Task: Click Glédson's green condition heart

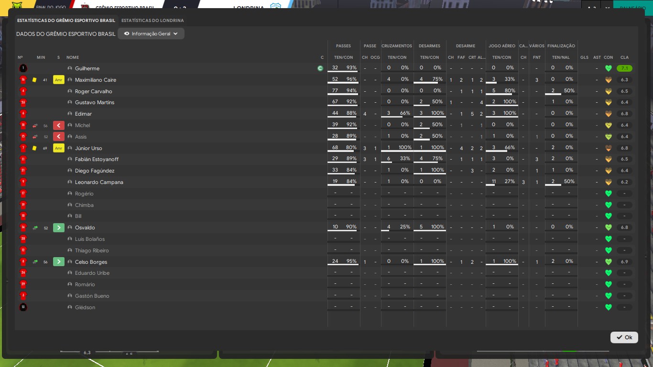Action: pyautogui.click(x=609, y=307)
